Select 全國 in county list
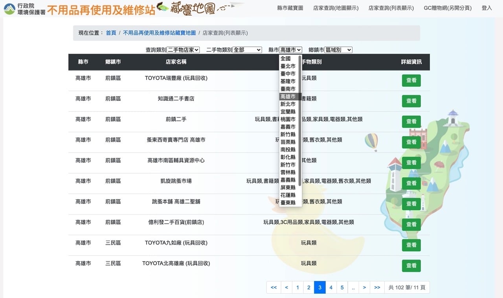Screen dimensions: 503x298 pos(289,58)
